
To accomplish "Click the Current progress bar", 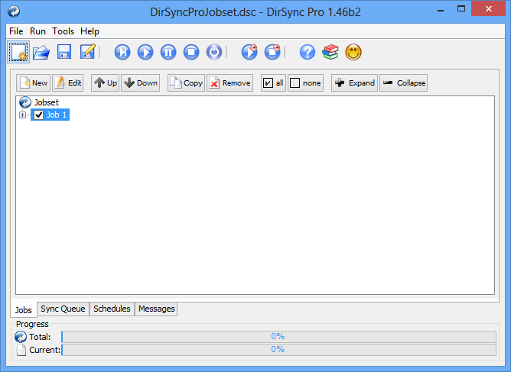I will coord(279,350).
